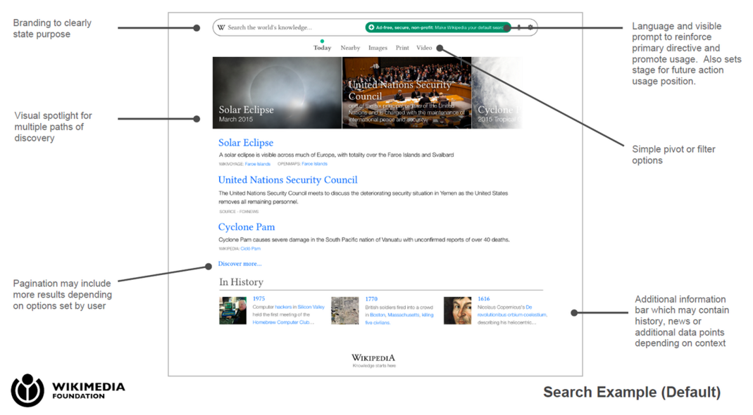Click 'Make Wikipedia your default search' banner
The image size is (753, 415).
coord(438,27)
